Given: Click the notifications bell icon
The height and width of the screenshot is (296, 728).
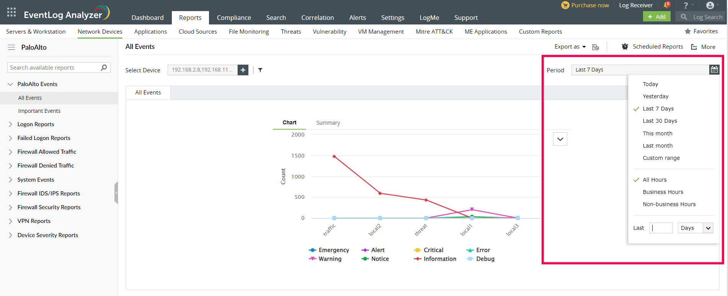Looking at the screenshot, I should (666, 5).
